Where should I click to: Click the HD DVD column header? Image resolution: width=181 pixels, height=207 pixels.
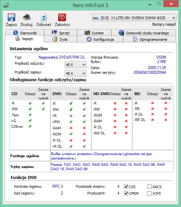101,94
